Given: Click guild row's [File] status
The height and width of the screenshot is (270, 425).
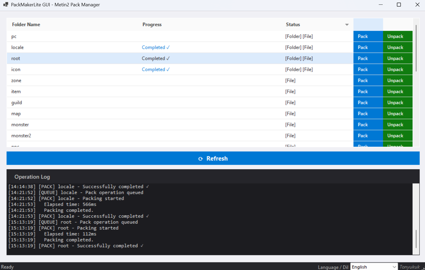Looking at the screenshot, I should coord(291,103).
